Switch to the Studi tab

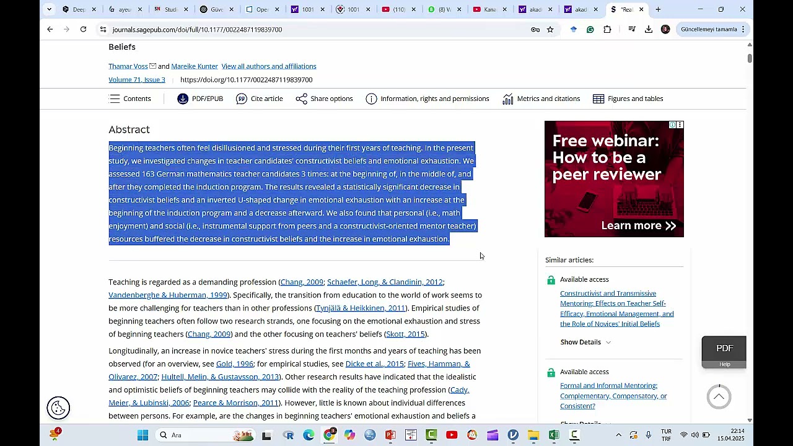166,9
